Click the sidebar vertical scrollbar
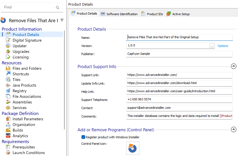238x156 pixels. [x=64, y=80]
